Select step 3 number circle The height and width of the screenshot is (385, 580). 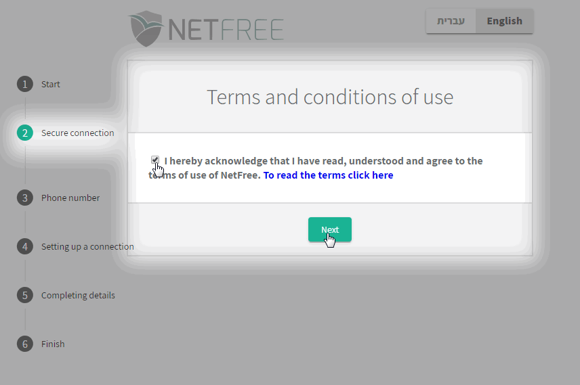pyautogui.click(x=25, y=198)
